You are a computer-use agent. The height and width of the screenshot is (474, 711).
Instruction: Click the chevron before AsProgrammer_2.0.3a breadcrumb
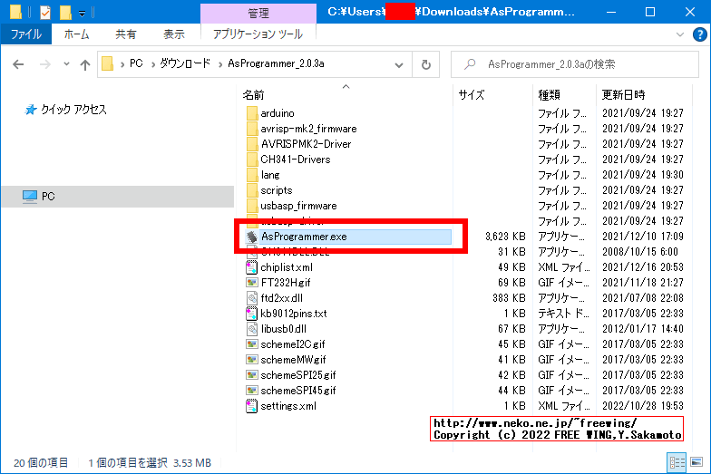[220, 65]
